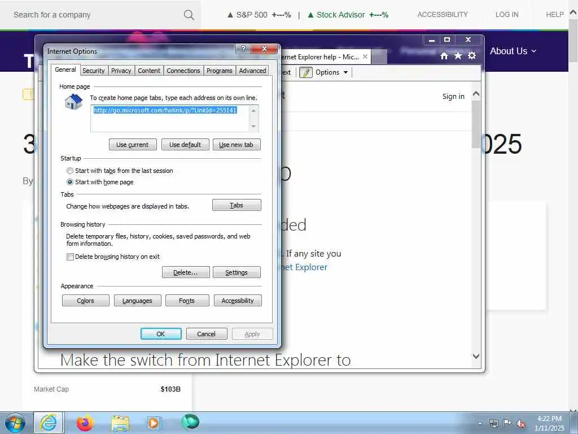The width and height of the screenshot is (578, 434).
Task: Click the Action Center flag tray icon
Action: point(507,423)
